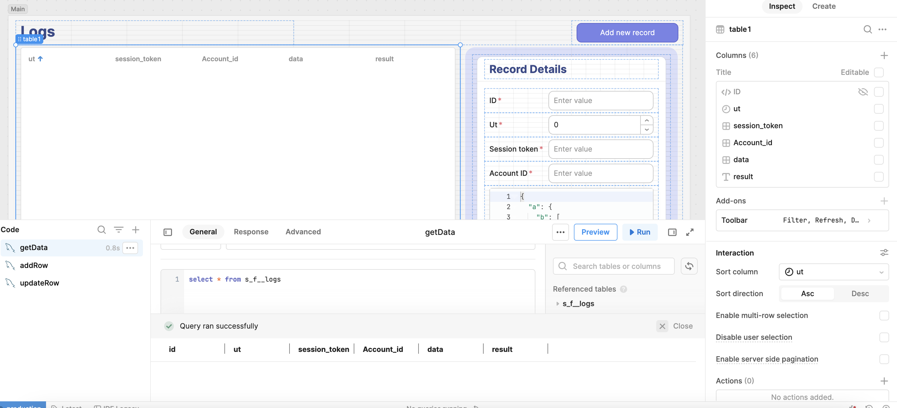Toggle the Editable header checkbox for all columns
The height and width of the screenshot is (408, 897).
(879, 72)
